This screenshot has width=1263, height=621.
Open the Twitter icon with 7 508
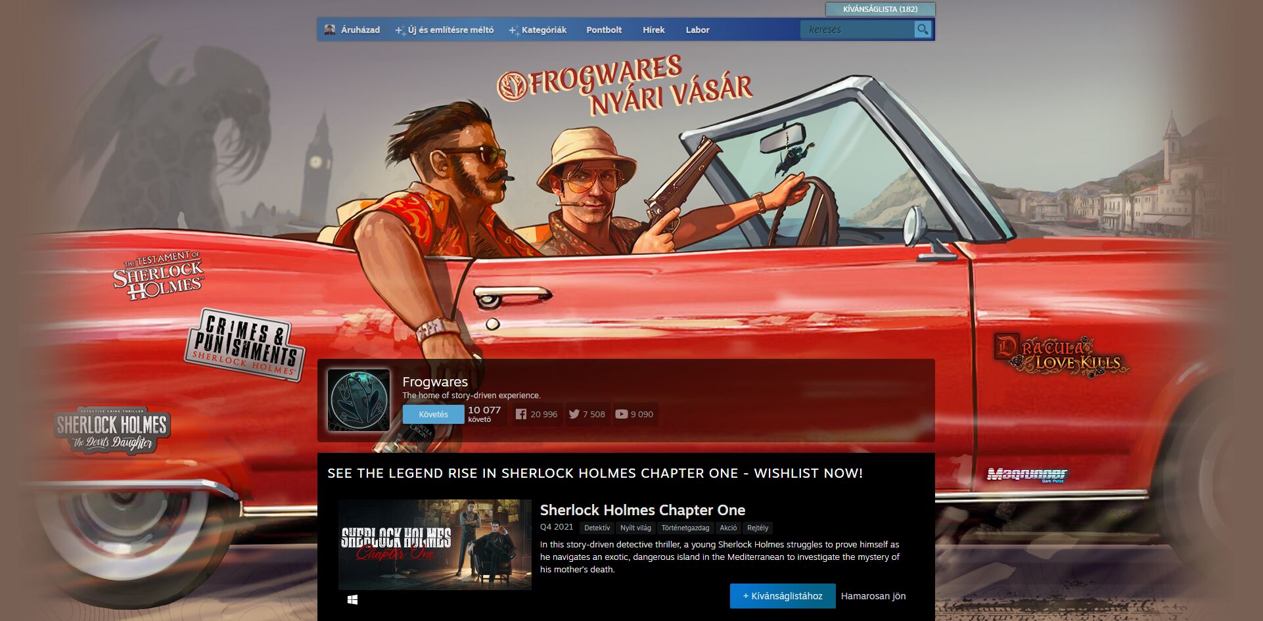point(587,414)
